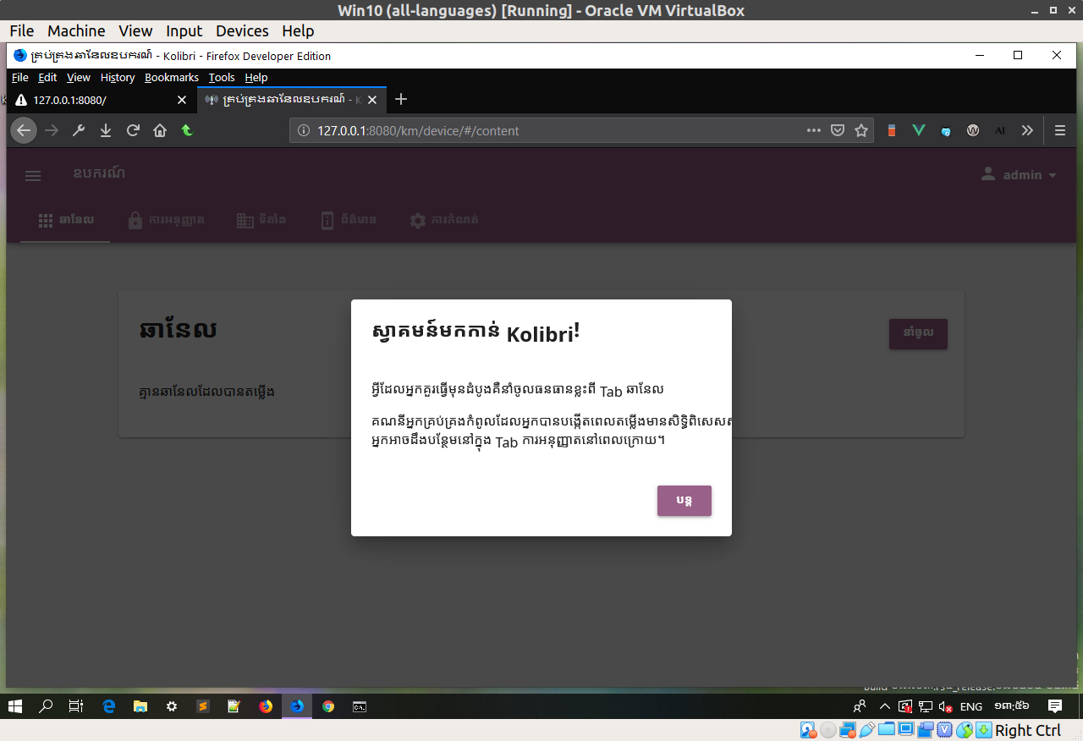Open the VirtualBox Devices menu
Screen dimensions: 1083x741
[x=242, y=30]
